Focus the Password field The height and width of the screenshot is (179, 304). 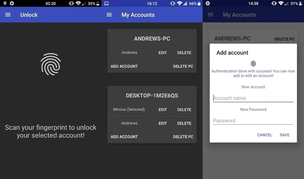coord(253,121)
